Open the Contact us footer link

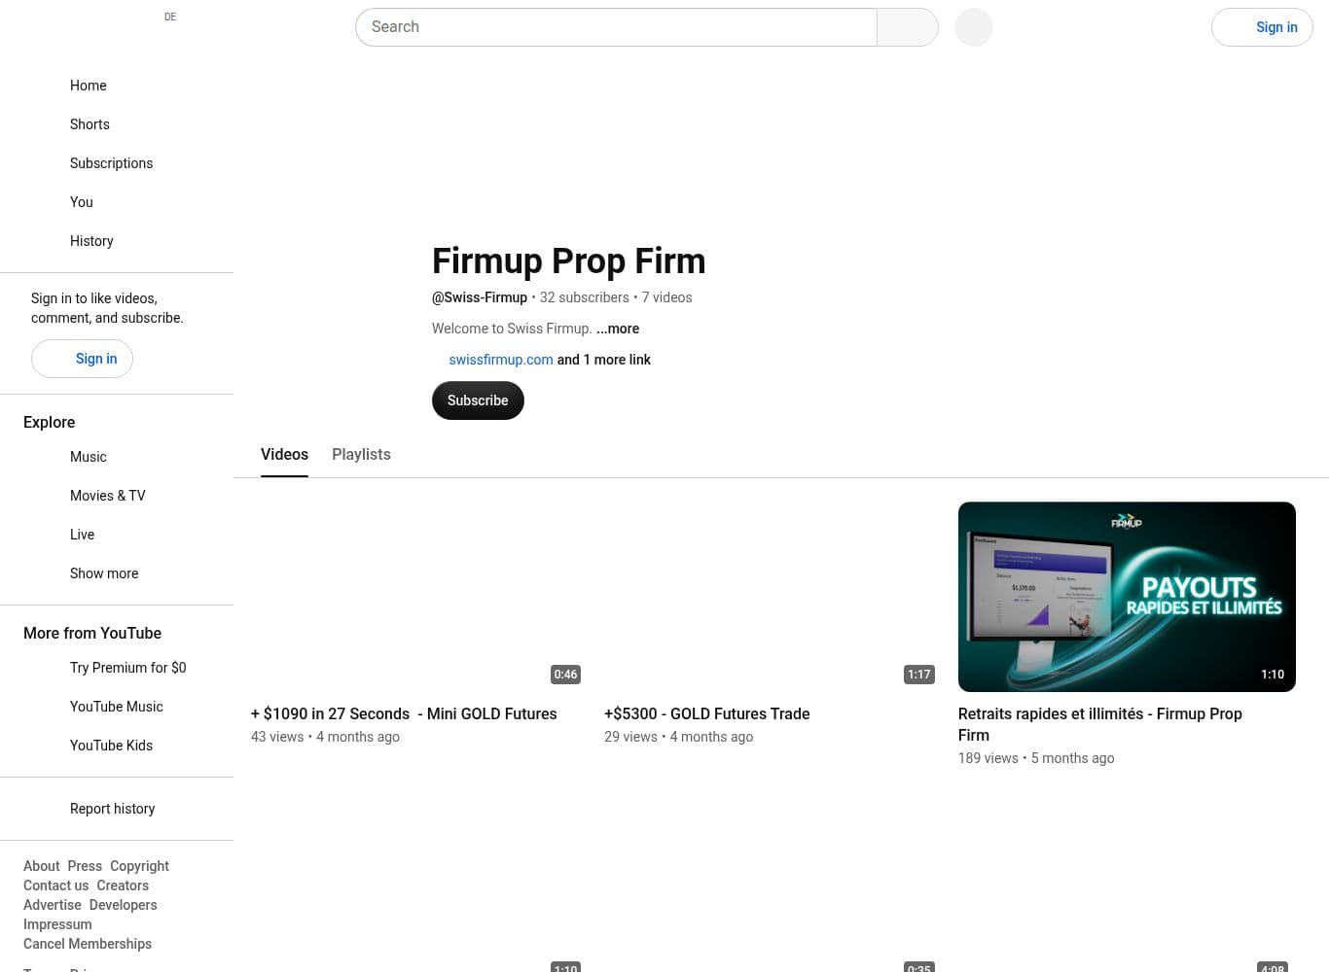tap(55, 885)
